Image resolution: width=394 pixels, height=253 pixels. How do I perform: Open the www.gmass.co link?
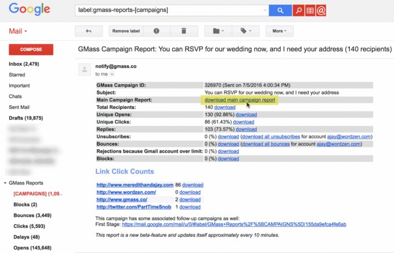[122, 200]
